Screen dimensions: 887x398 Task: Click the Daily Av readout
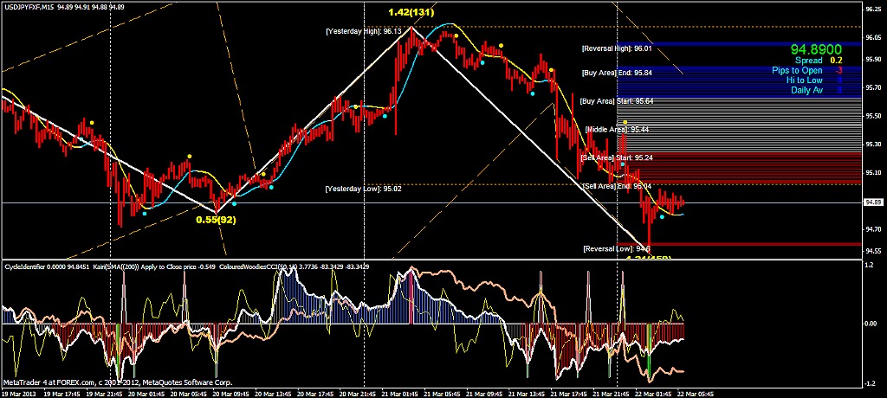816,90
